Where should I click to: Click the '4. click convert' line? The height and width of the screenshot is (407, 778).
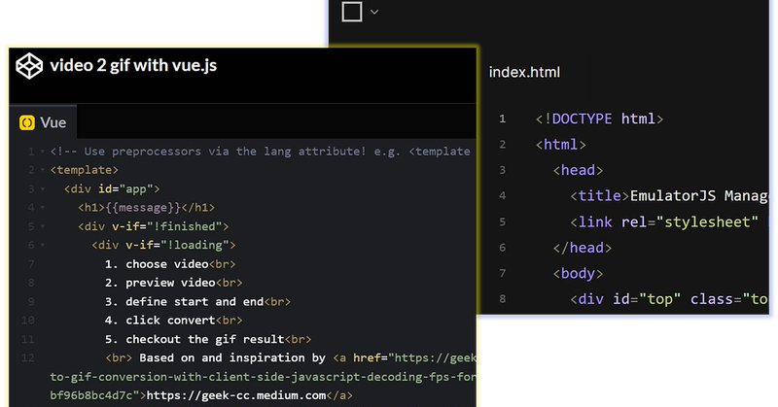(x=174, y=321)
